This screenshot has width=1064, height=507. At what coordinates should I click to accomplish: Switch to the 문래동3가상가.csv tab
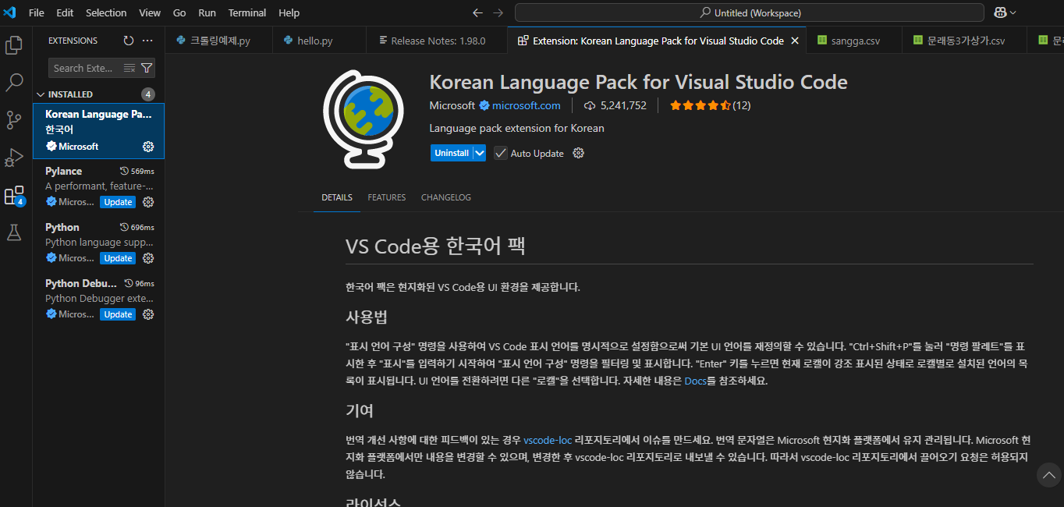[966, 41]
